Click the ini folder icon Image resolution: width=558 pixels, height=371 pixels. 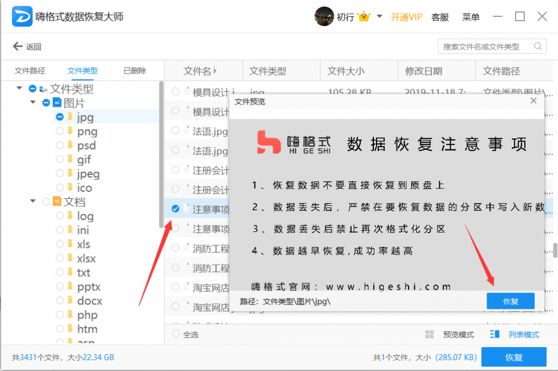tap(70, 229)
